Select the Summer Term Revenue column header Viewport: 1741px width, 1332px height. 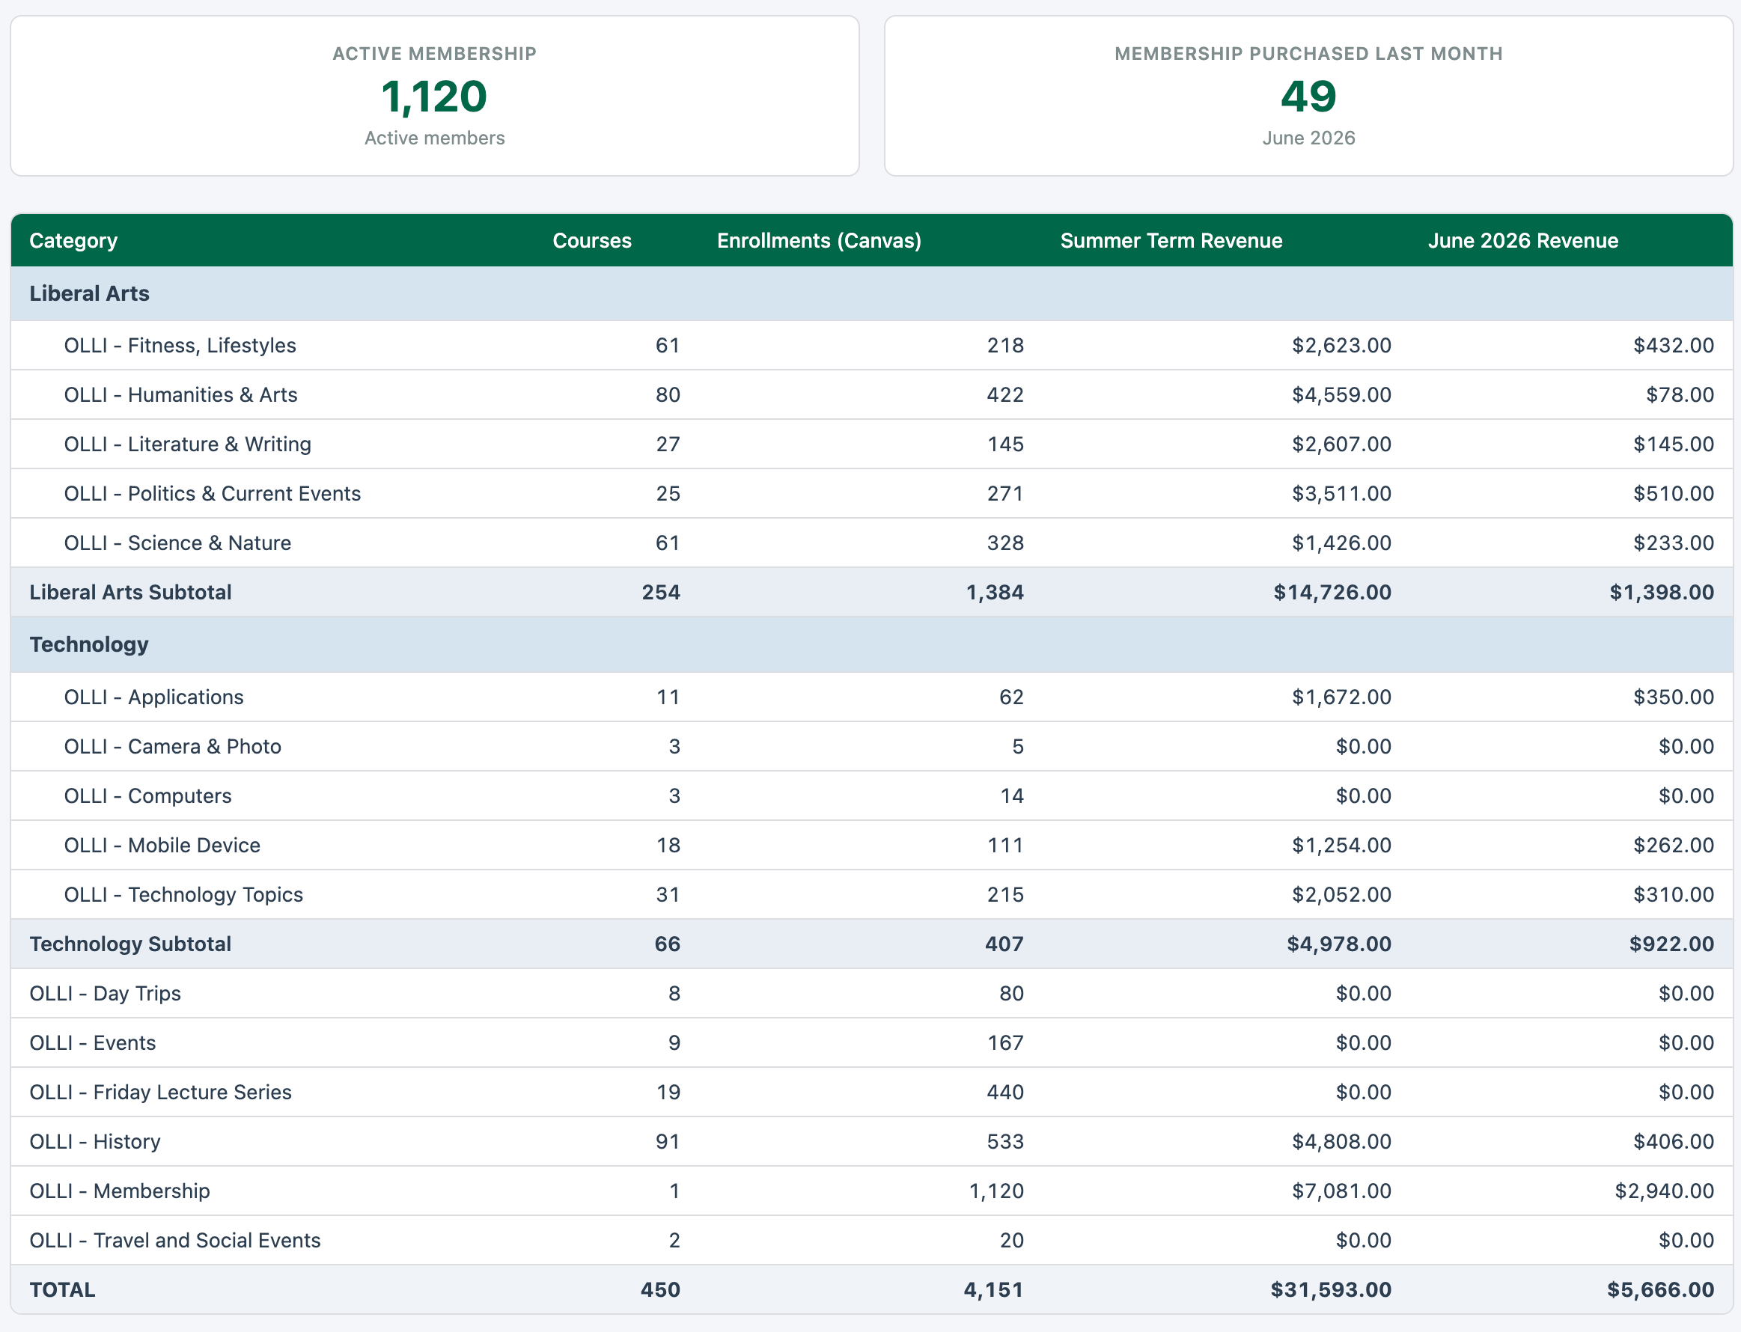click(x=1171, y=240)
